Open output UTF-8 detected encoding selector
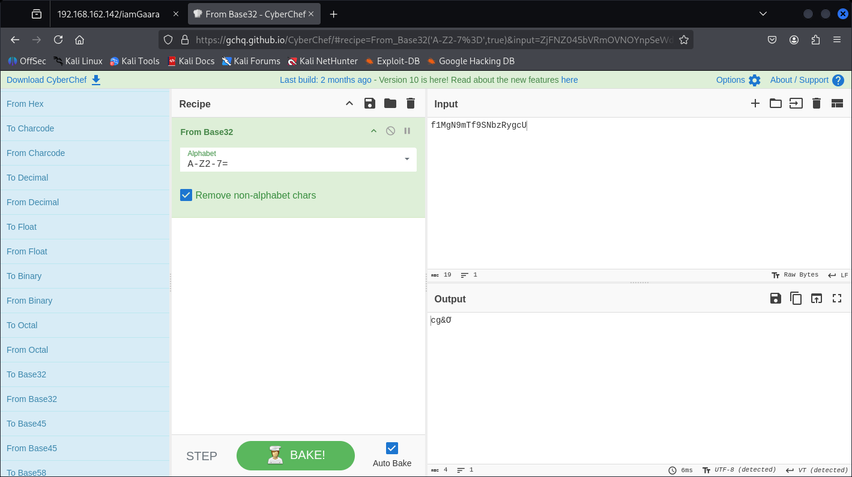 click(740, 470)
